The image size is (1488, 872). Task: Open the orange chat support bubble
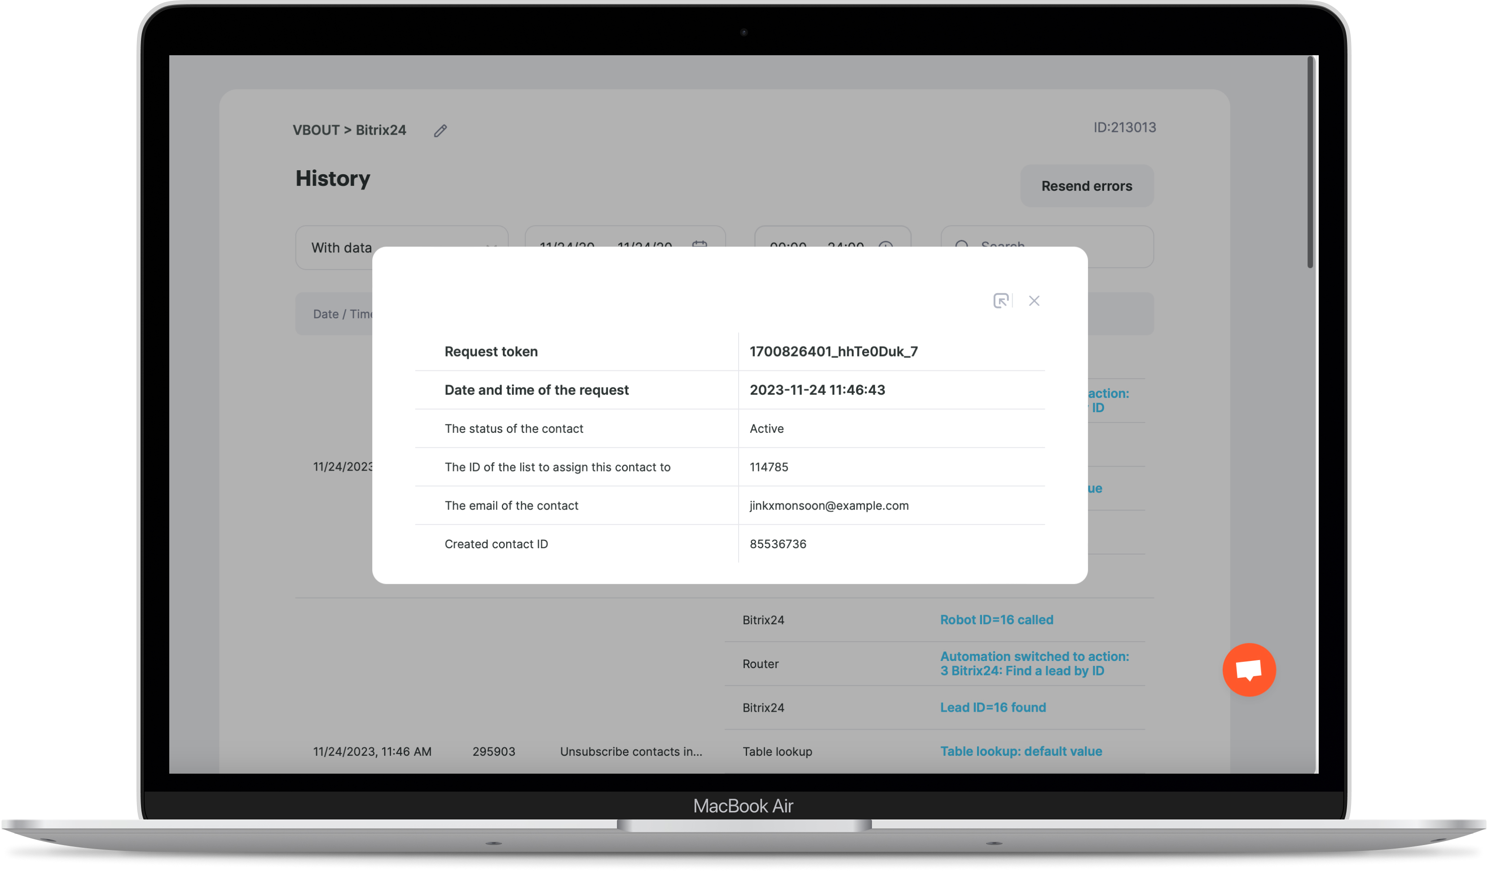point(1249,669)
